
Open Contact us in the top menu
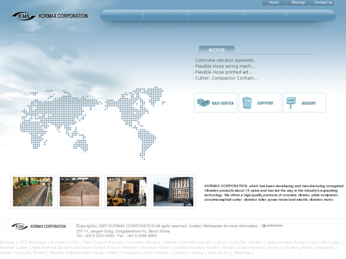coord(323,2)
